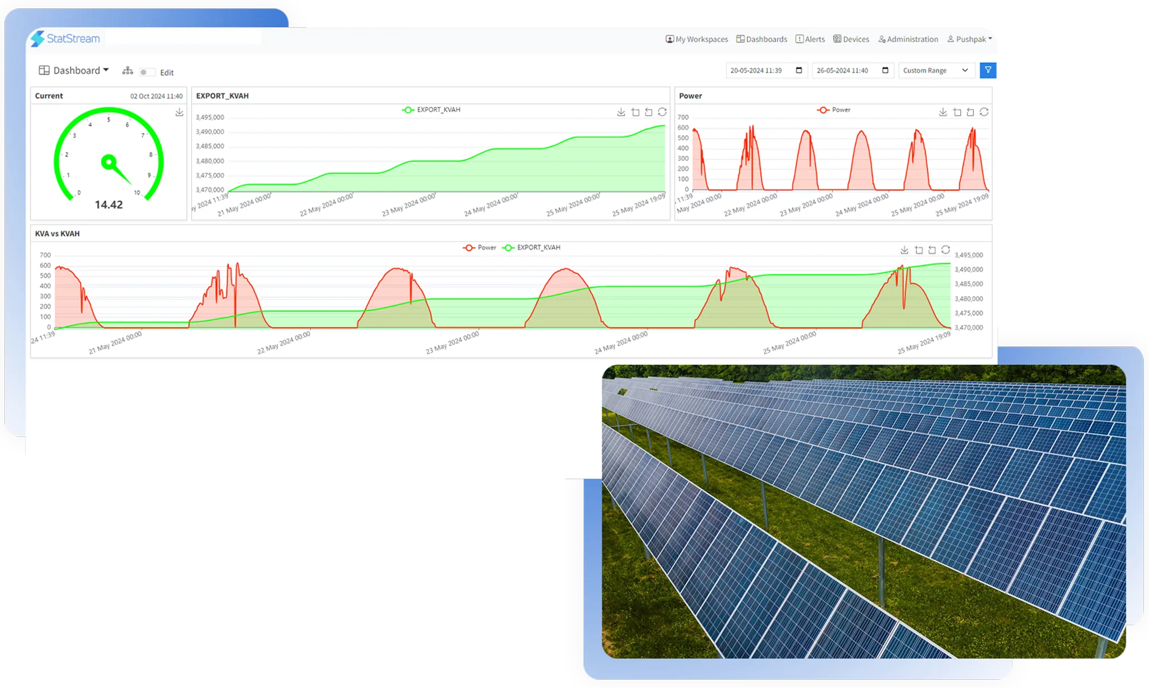The image size is (1149, 688).
Task: Click the EXPORT_KVAH widget title
Action: [x=222, y=96]
